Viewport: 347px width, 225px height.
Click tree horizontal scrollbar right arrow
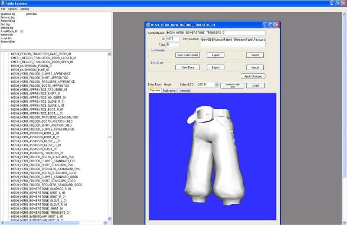[105, 222]
